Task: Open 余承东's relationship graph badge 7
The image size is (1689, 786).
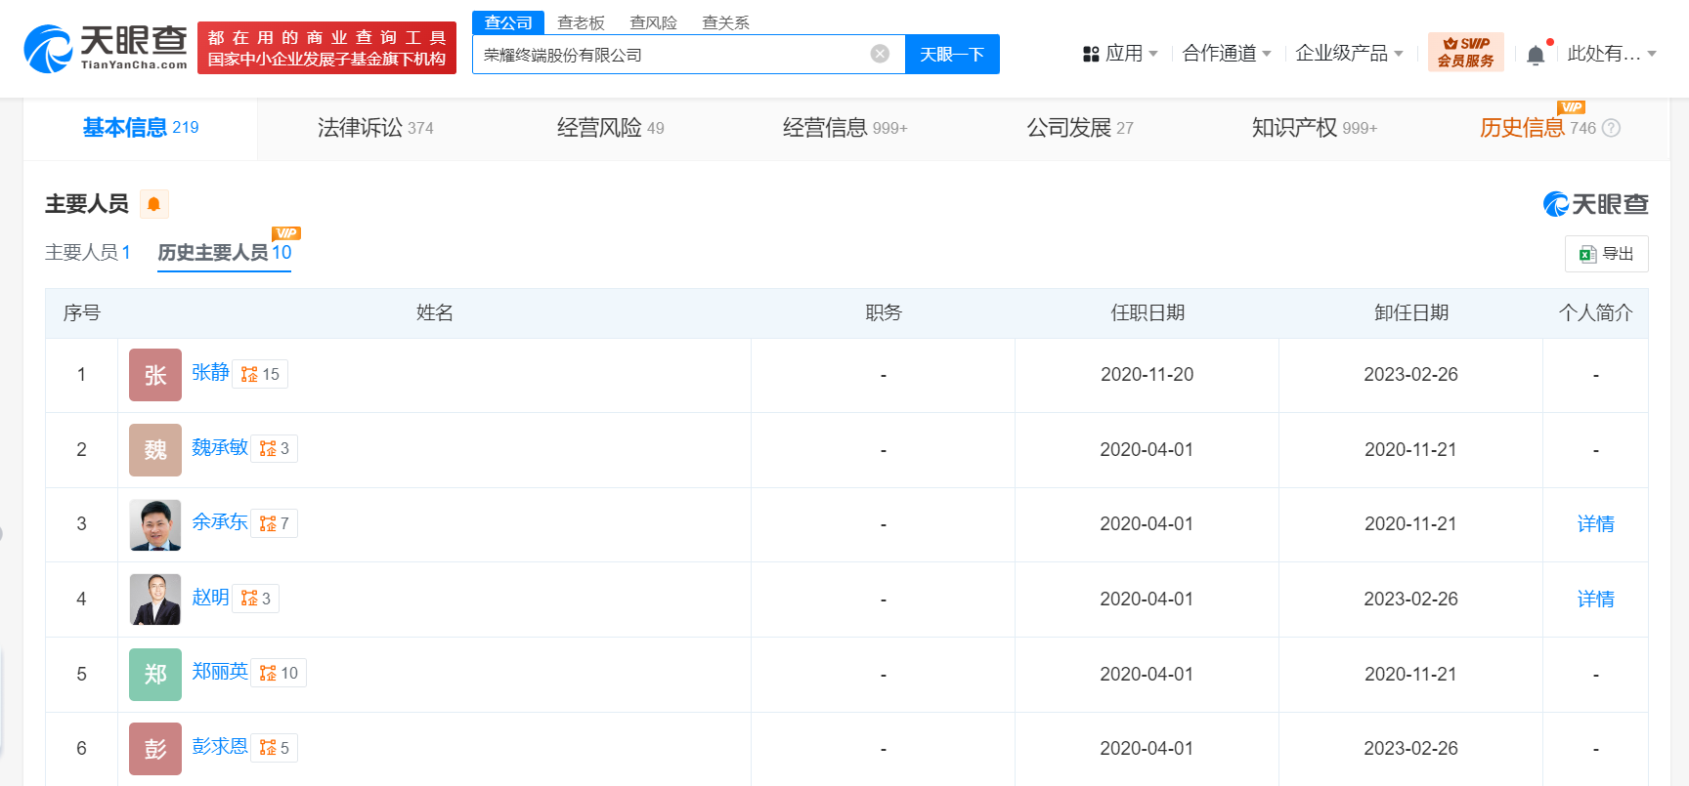Action: coord(274,524)
